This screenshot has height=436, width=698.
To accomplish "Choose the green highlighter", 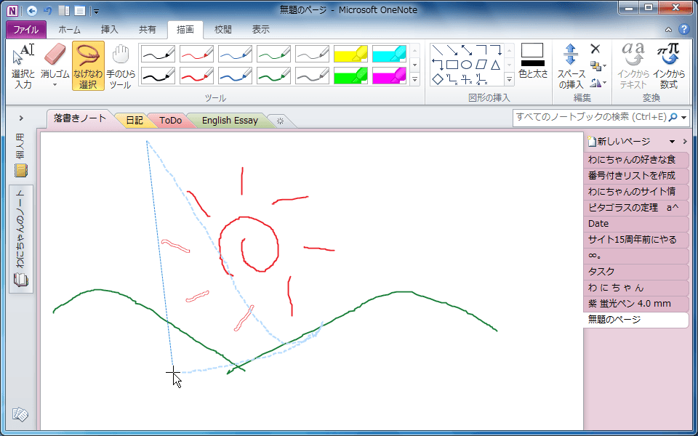I will point(350,76).
